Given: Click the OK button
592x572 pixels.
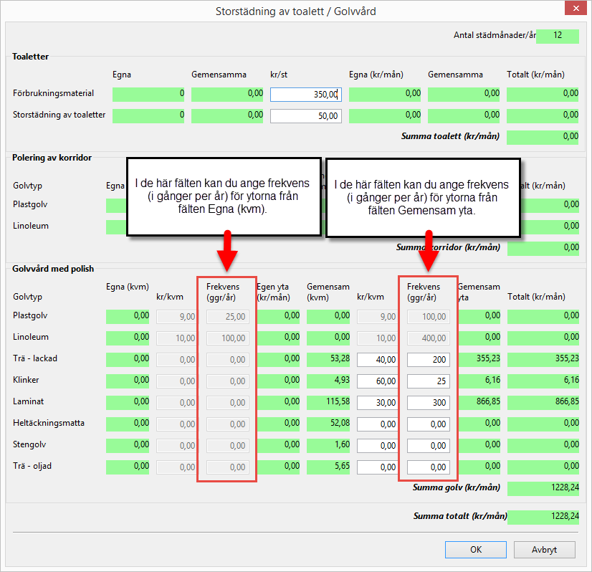Looking at the screenshot, I should pos(475,550).
